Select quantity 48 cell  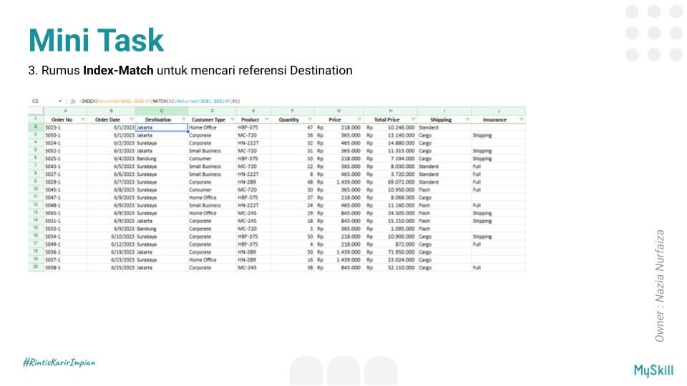[292, 182]
